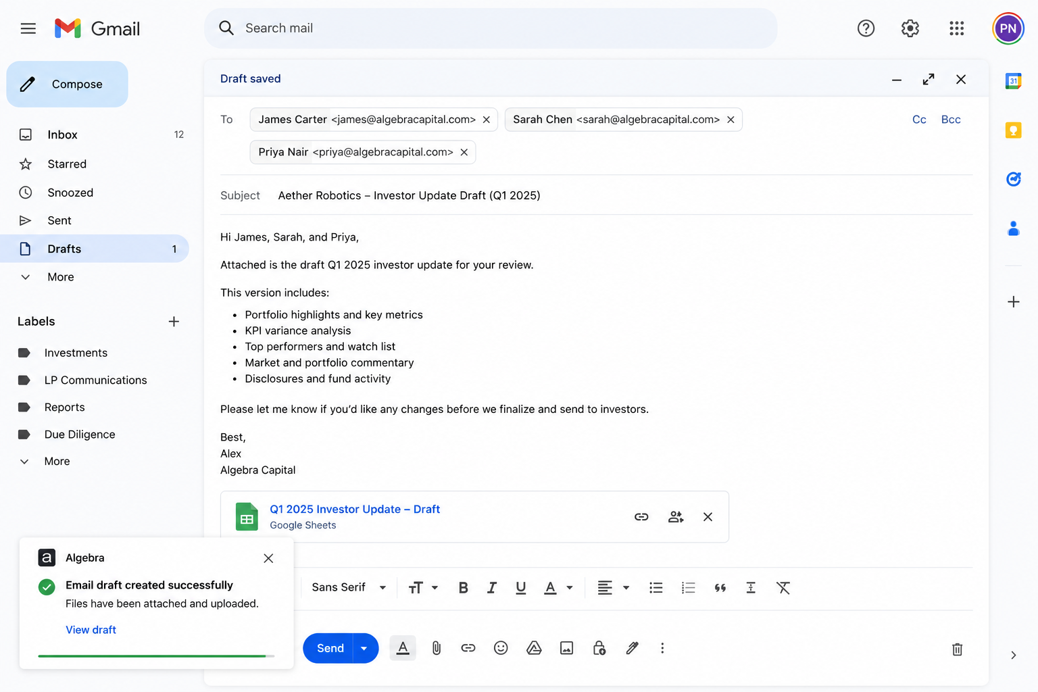This screenshot has width=1038, height=692.
Task: Toggle underline formatting
Action: pyautogui.click(x=520, y=588)
